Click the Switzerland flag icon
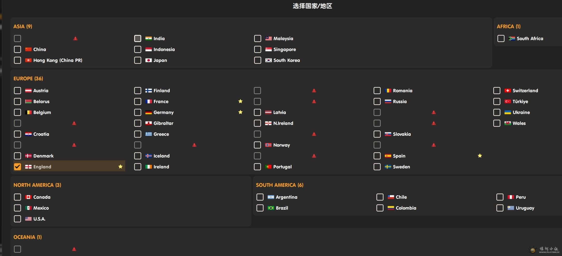 (508, 90)
